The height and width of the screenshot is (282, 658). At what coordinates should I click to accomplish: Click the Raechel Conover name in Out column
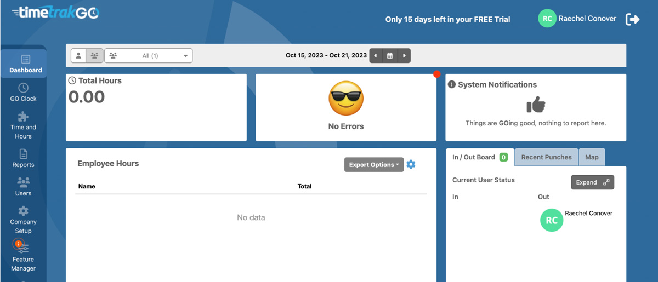[x=588, y=213]
